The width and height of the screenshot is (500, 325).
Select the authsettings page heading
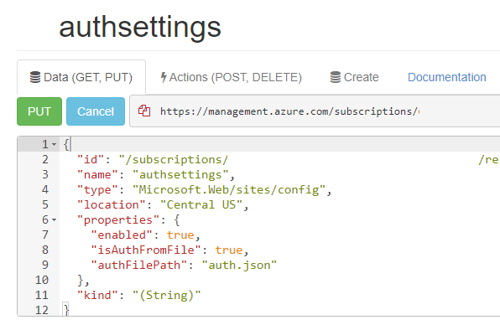point(139,27)
